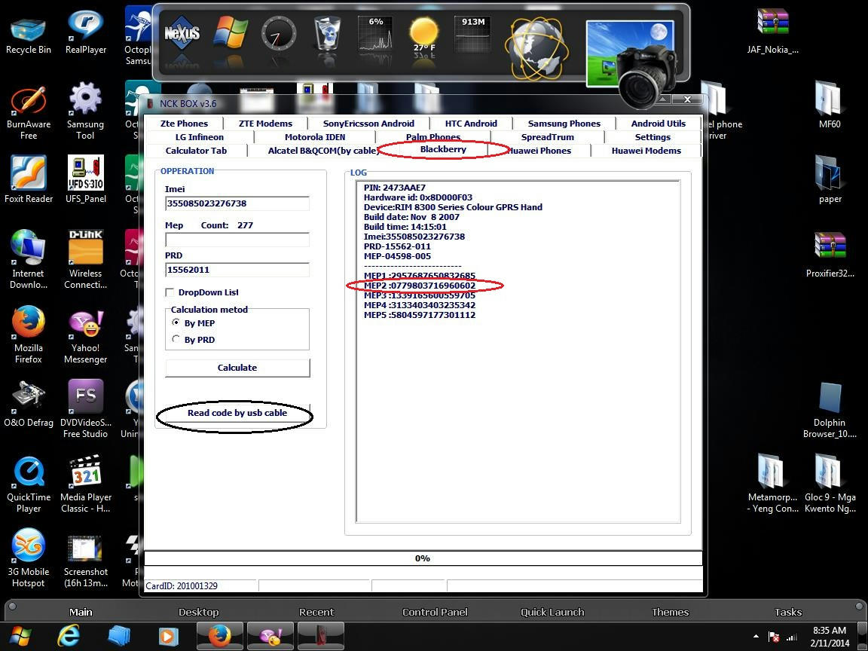868x651 pixels.
Task: Open D-Link Wireless Connection shortcut
Action: [x=85, y=259]
